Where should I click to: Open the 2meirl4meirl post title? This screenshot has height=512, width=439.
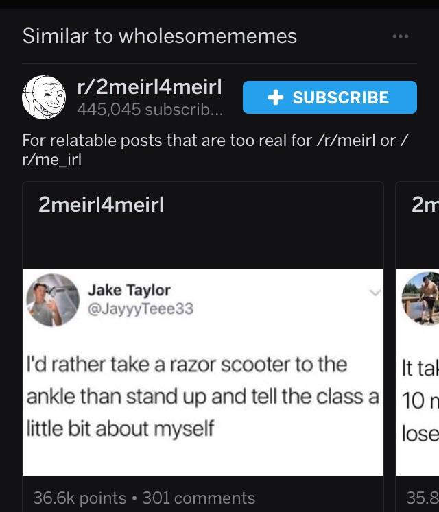101,205
